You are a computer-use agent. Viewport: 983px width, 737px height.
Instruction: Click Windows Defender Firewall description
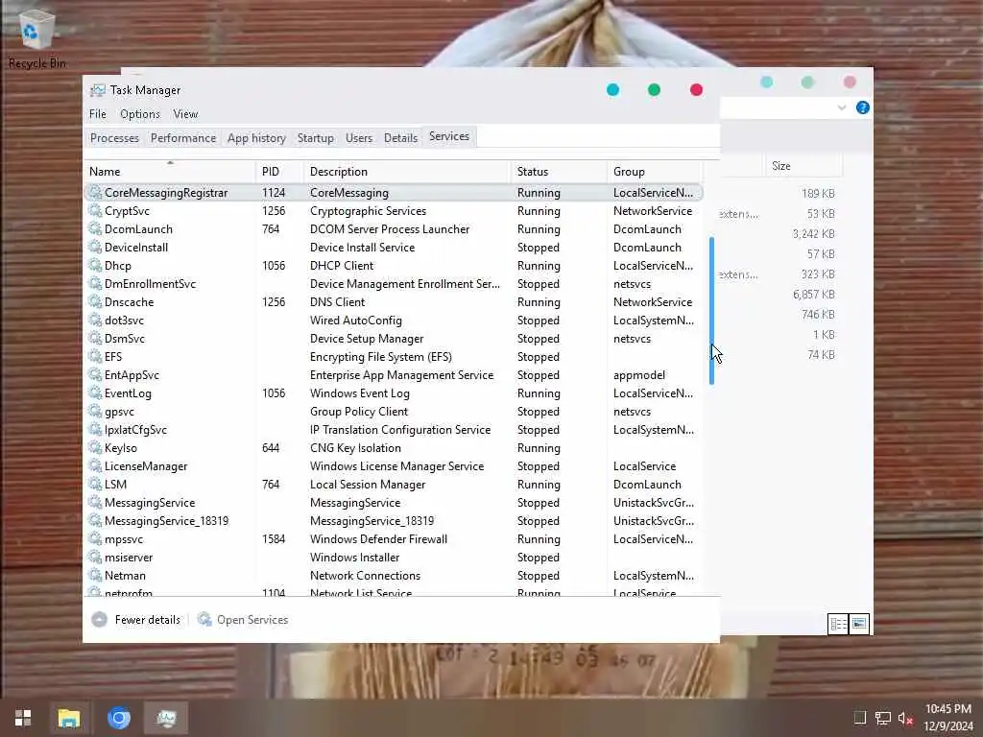(x=378, y=538)
